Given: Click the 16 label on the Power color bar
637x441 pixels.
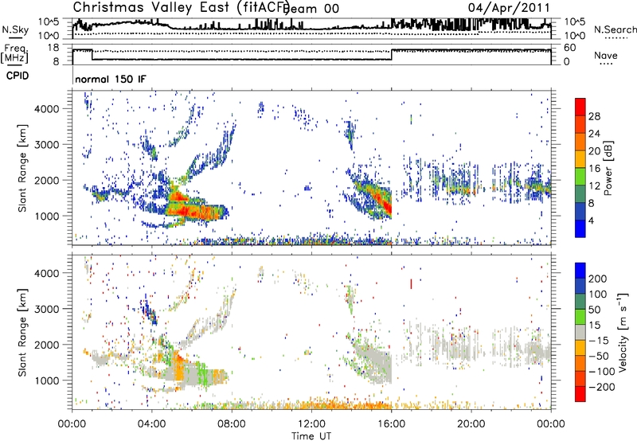Looking at the screenshot, I should point(594,169).
